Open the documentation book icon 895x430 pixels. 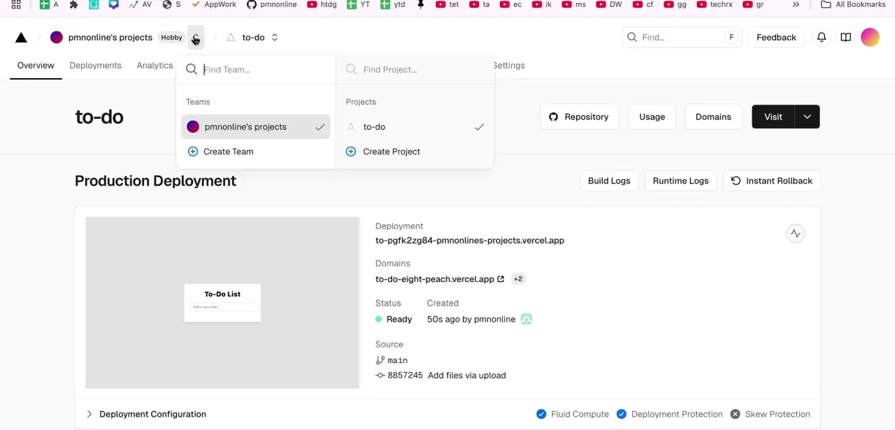[846, 37]
